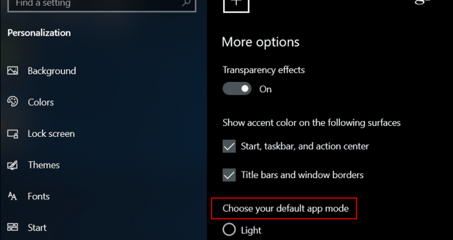This screenshot has width=453, height=240.
Task: Open the Lock screen text entry
Action: point(51,134)
